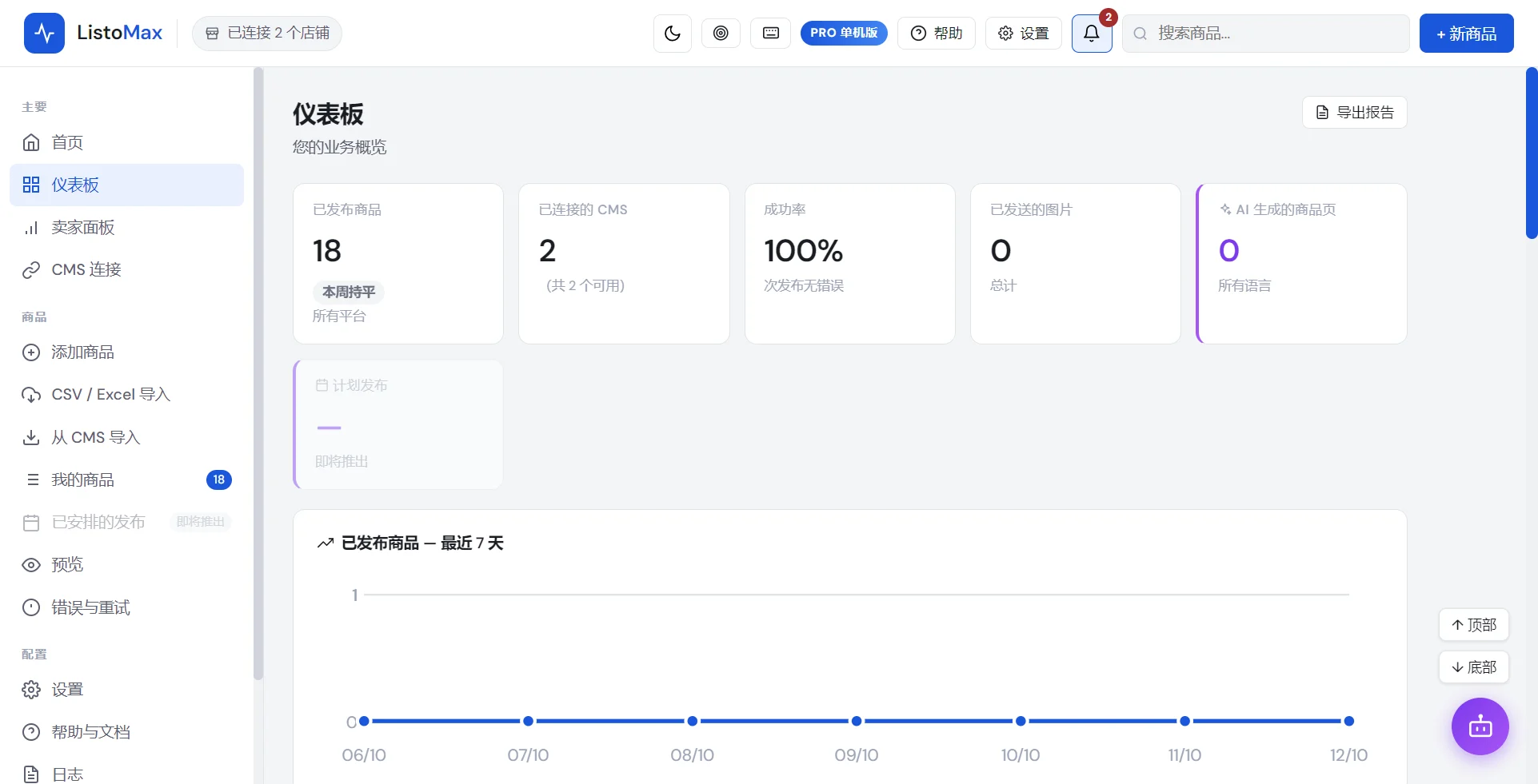Screen dimensions: 1538x784
Task: Click 日志 document icon in sidebar
Action: pyautogui.click(x=31, y=774)
